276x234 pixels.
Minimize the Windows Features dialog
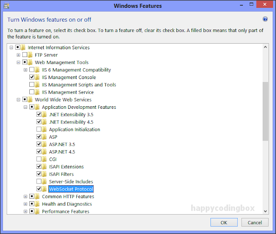tap(241, 5)
